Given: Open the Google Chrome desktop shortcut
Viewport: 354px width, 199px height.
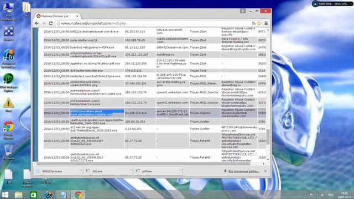Looking at the screenshot, I should point(9,130).
